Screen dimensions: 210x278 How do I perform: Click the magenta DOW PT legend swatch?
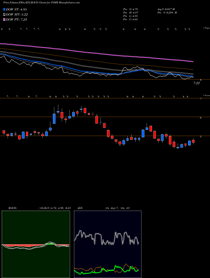point(5,19)
